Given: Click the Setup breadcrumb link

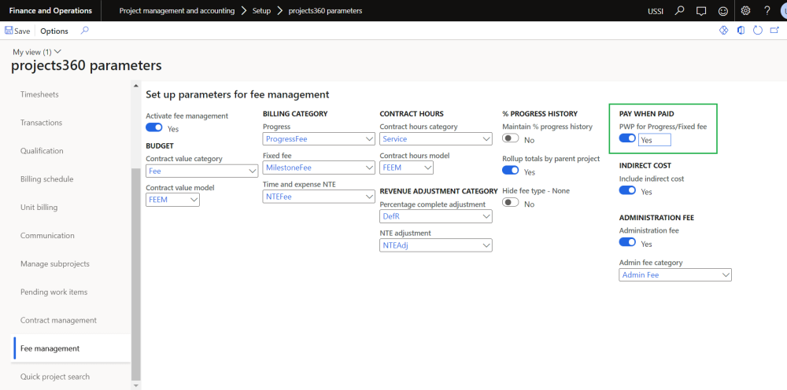Looking at the screenshot, I should (261, 11).
